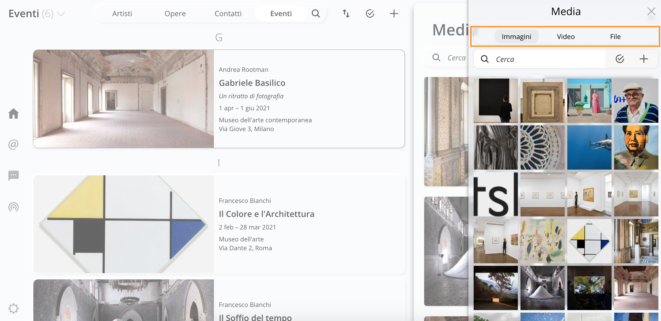Click the broadcast signal sidebar icon
661x321 pixels.
click(14, 207)
